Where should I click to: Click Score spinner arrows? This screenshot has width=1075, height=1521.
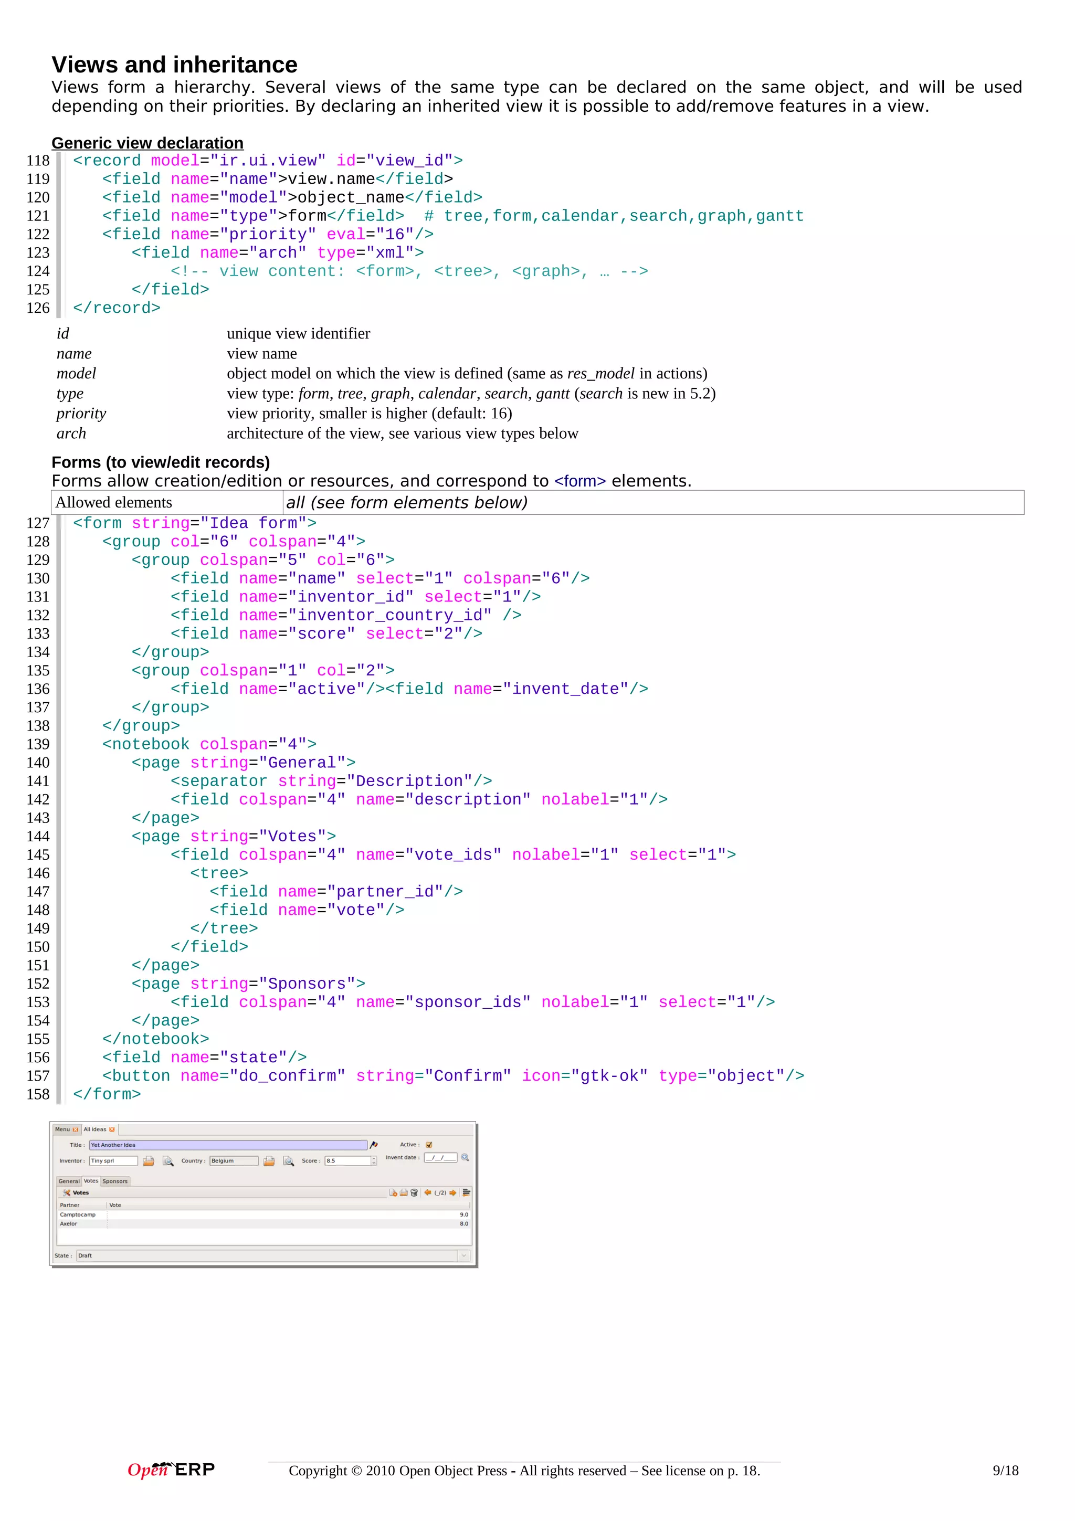[374, 1160]
